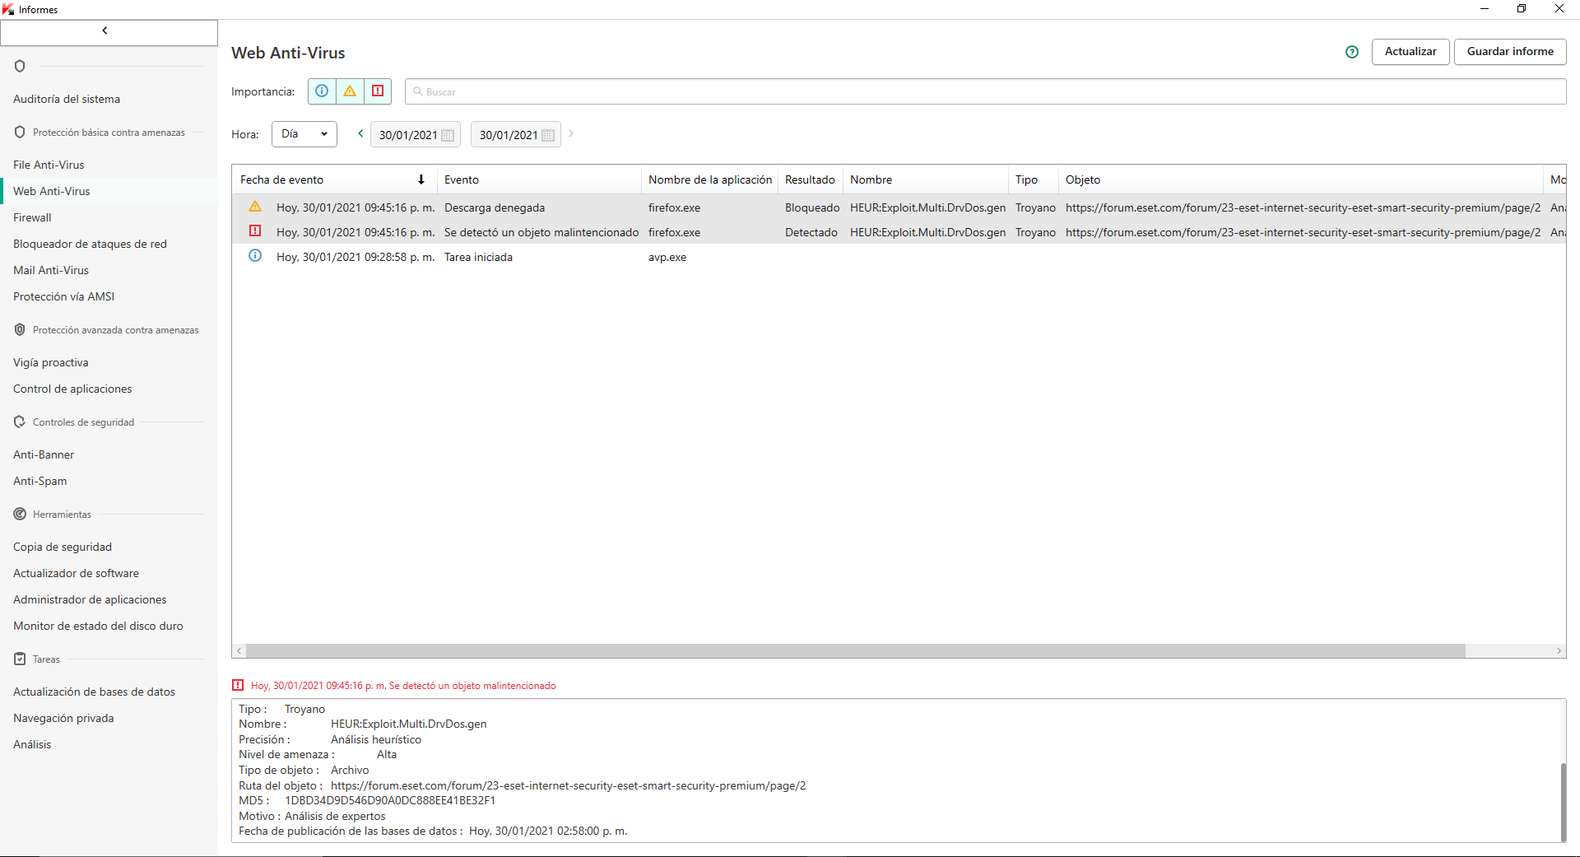Sort by the Nombre column header
1580x857 pixels.
[x=926, y=179]
